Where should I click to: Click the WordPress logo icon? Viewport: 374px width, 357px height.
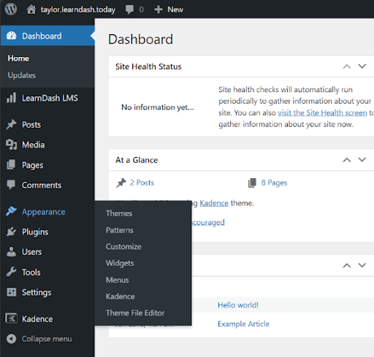pos(11,9)
